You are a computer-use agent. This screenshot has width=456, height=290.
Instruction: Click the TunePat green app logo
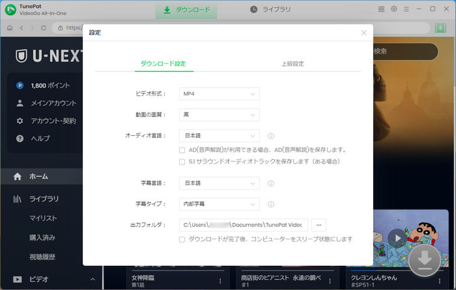coord(10,10)
